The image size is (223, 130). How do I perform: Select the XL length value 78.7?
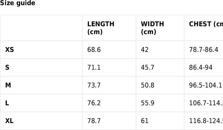click(94, 121)
